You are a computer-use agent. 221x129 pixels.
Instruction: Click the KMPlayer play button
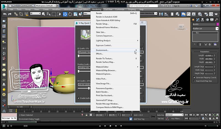[110, 126]
